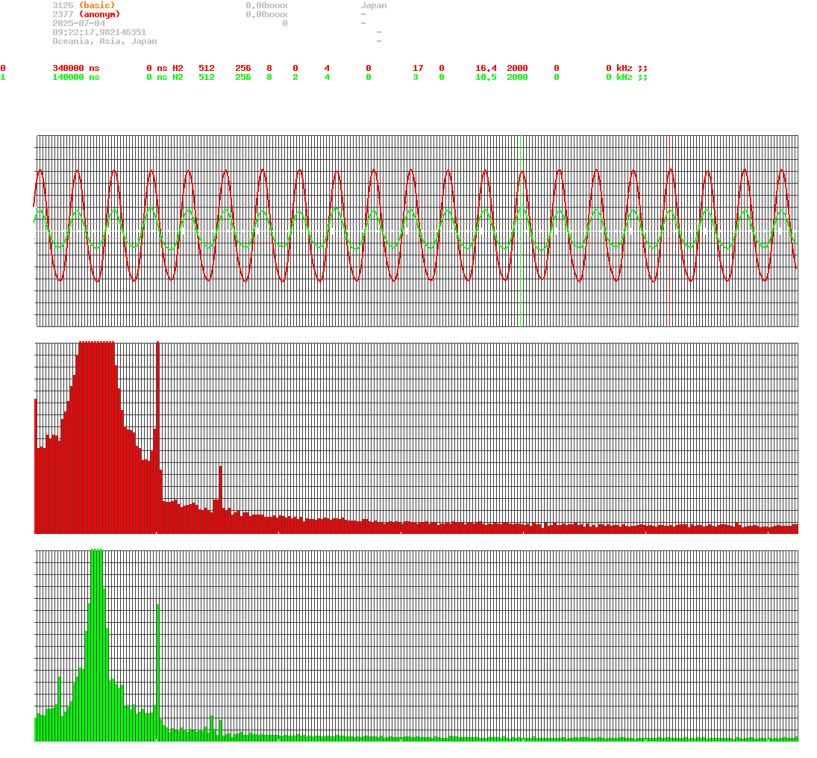Click the red vertical marker in the waveform
817x758 pixels.
coord(669,231)
